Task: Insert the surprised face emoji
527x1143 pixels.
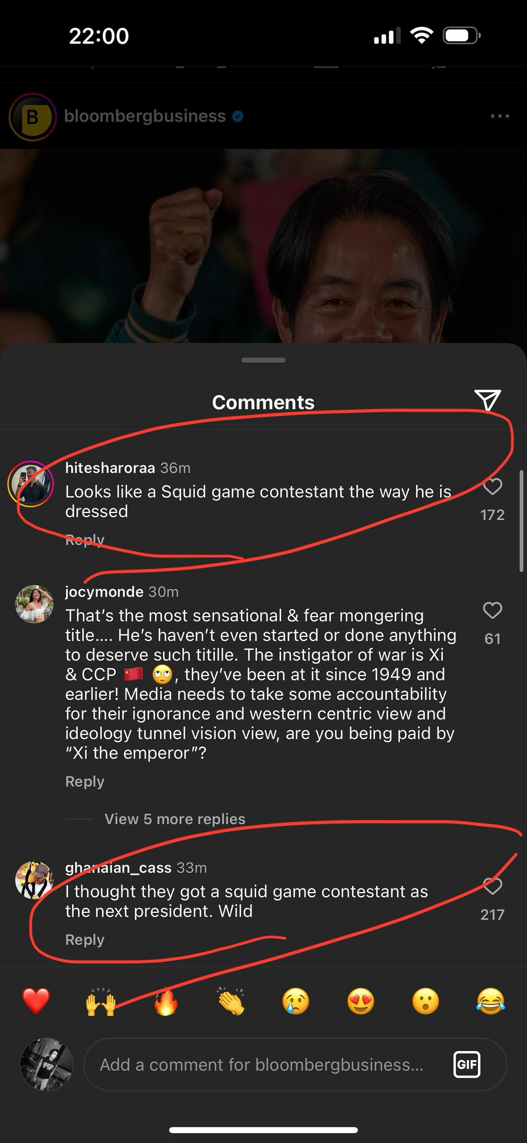Action: (426, 1002)
